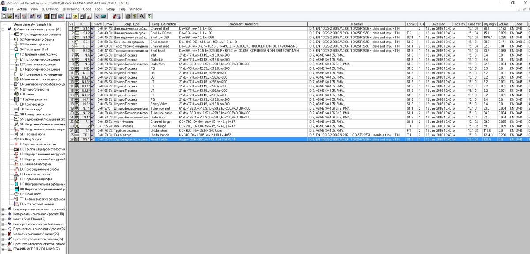Viewport: 530px width, 254px height.
Task: Click the yellow question mark help icon
Action: [136, 16]
